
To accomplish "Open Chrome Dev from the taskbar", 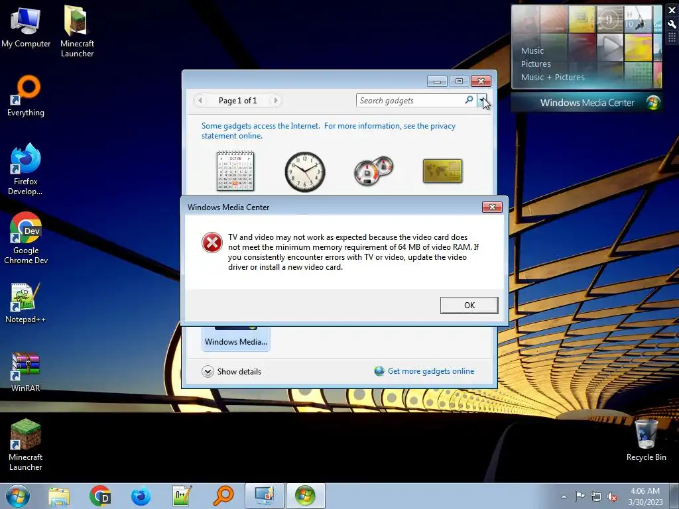I will [100, 496].
